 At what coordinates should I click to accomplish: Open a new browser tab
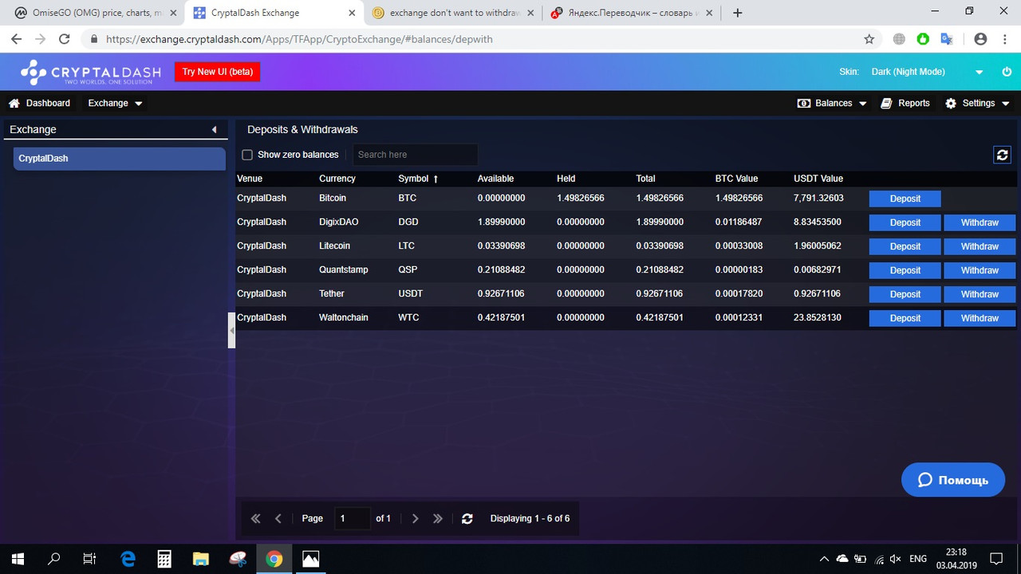click(737, 13)
